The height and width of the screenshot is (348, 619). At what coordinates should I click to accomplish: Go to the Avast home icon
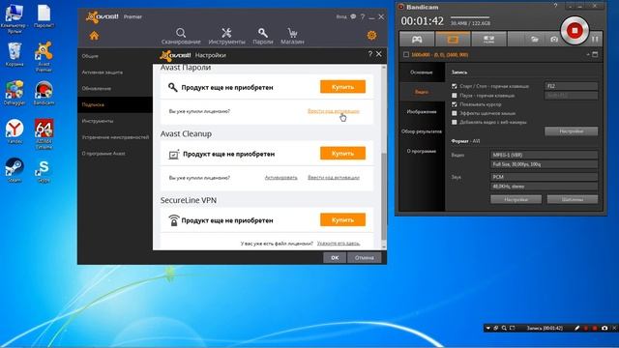pos(94,36)
